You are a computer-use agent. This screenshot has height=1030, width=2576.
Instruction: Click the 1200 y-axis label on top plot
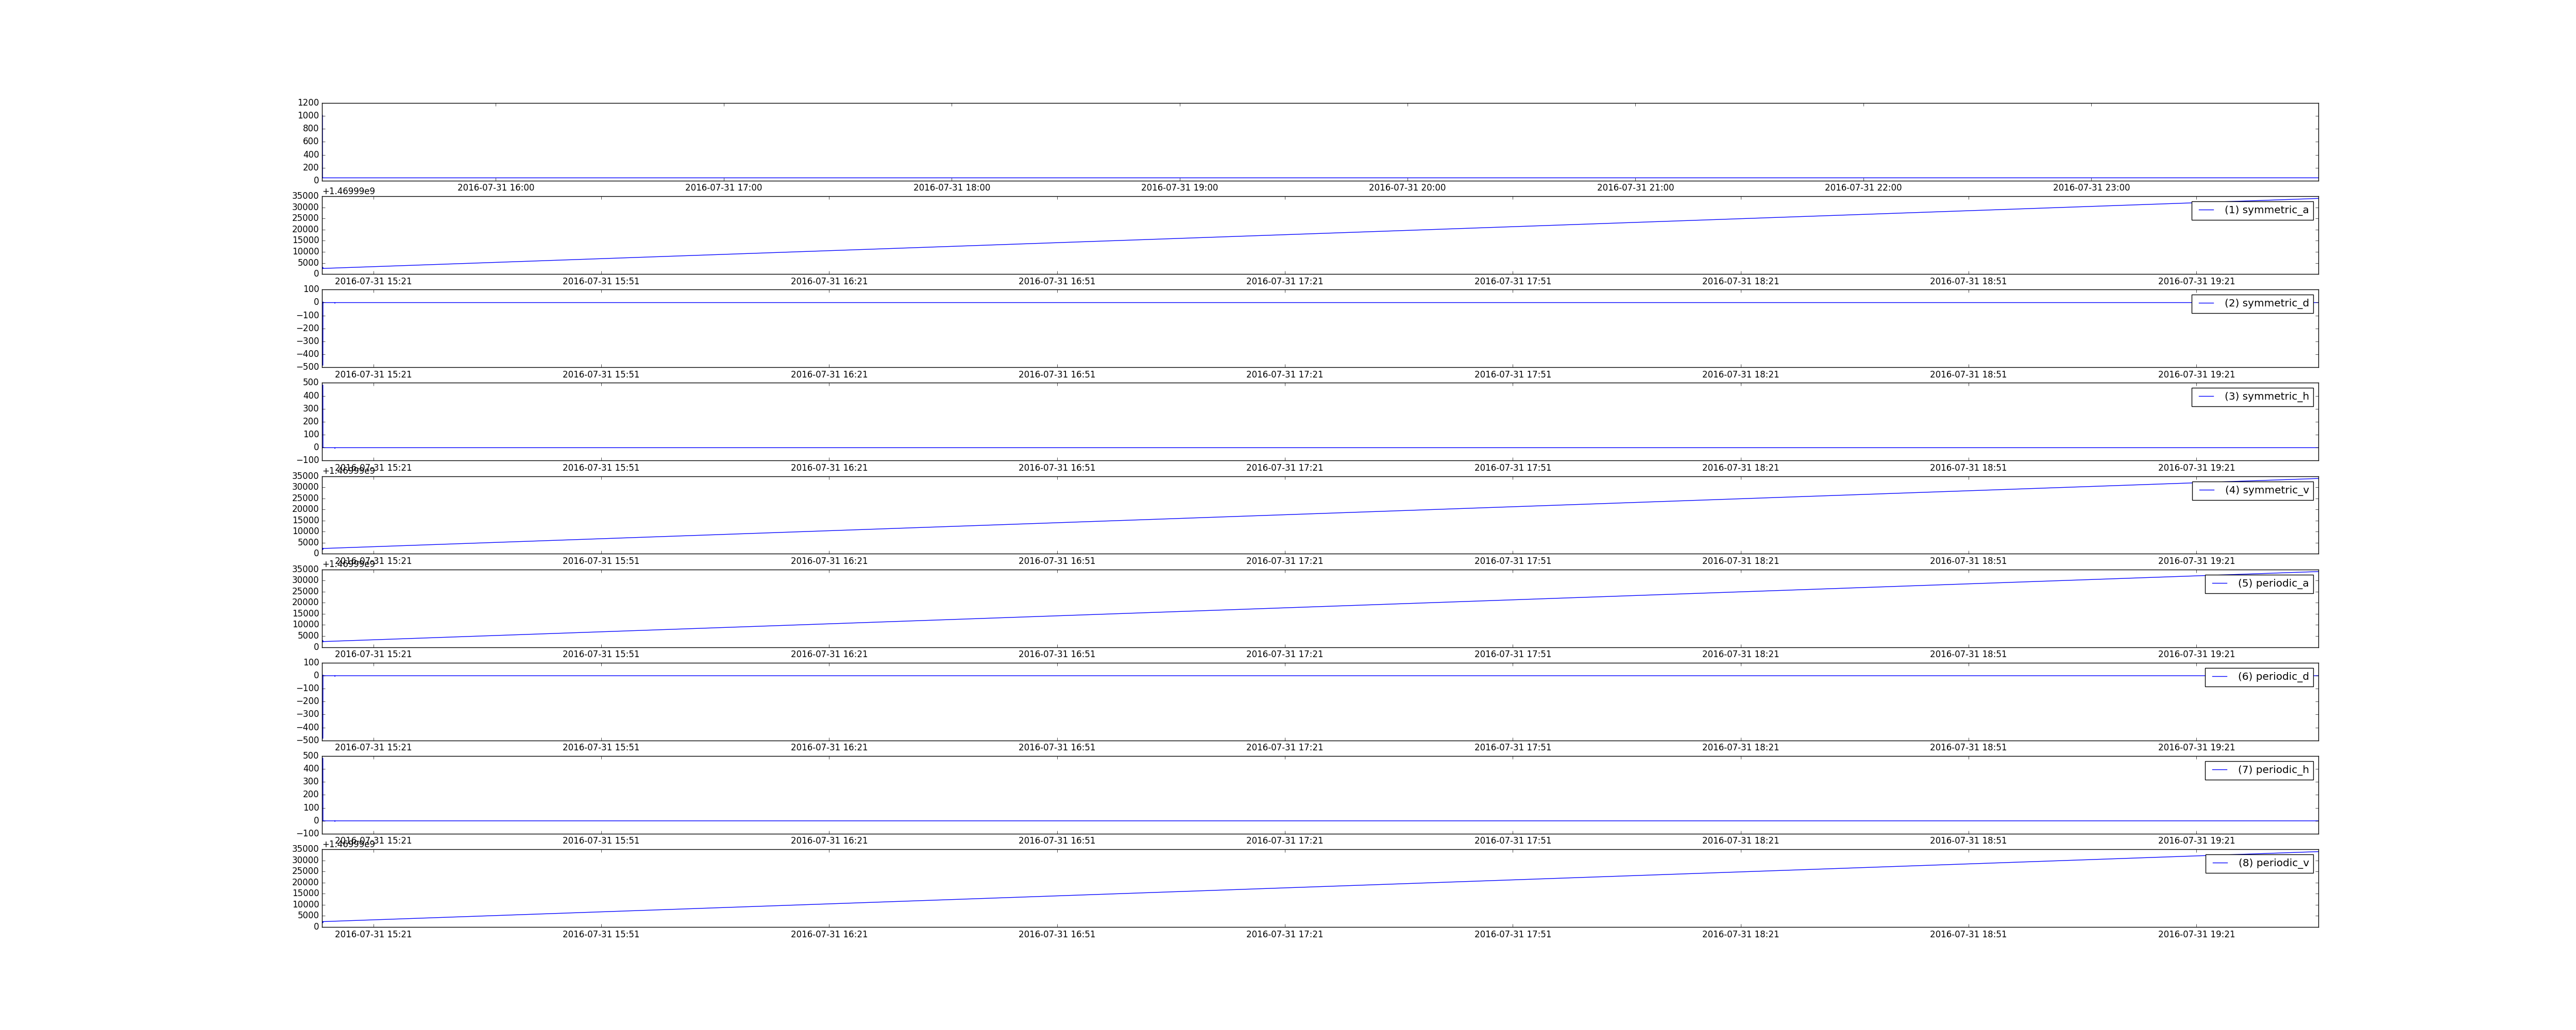308,103
